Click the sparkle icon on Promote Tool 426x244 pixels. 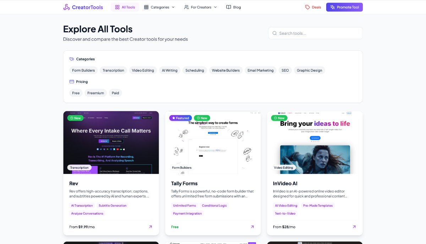click(x=333, y=7)
